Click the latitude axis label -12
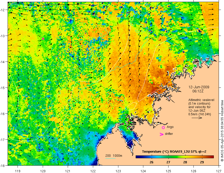 click(x=3, y=10)
